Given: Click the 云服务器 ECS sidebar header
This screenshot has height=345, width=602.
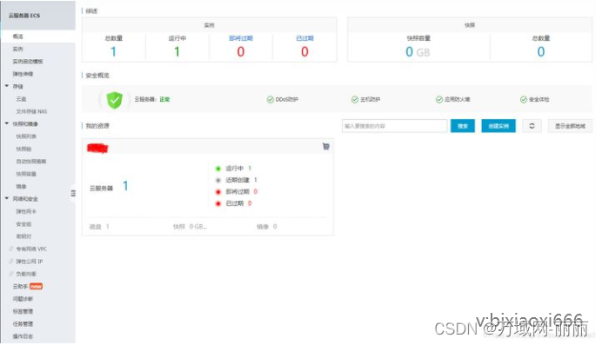Looking at the screenshot, I should click(24, 16).
